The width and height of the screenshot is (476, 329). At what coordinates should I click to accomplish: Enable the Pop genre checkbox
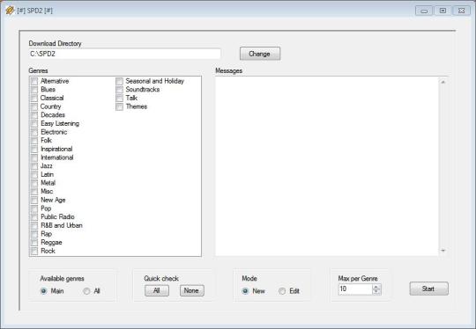click(x=34, y=208)
